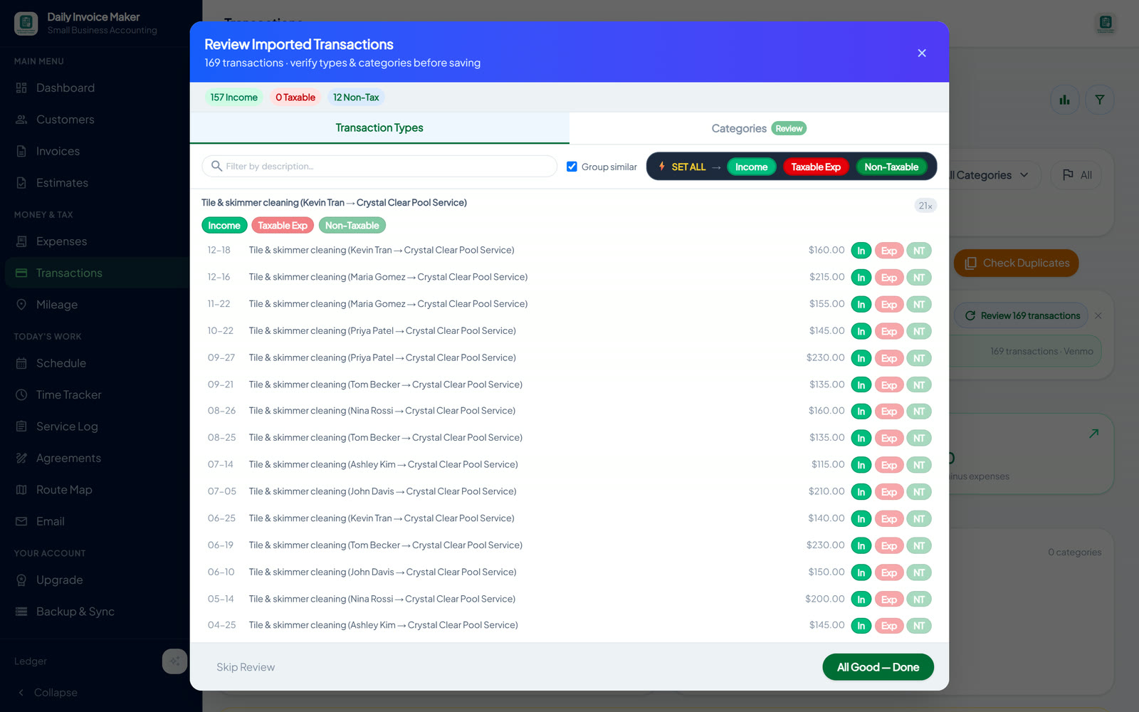Select the $215.00 amount on the 12-16 row
1139x712 pixels.
[x=826, y=277]
